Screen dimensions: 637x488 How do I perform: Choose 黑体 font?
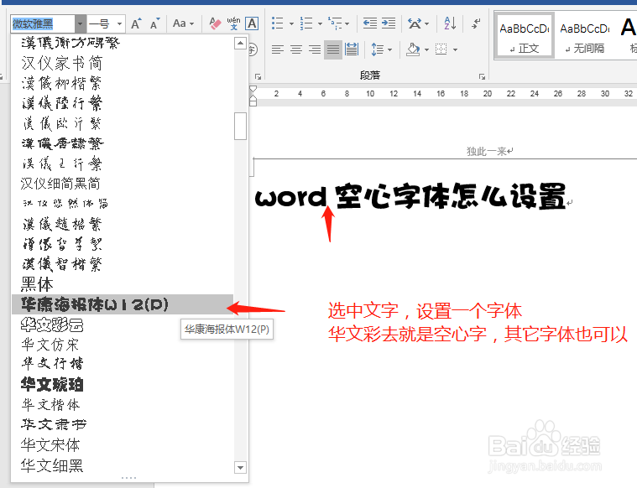coord(123,284)
